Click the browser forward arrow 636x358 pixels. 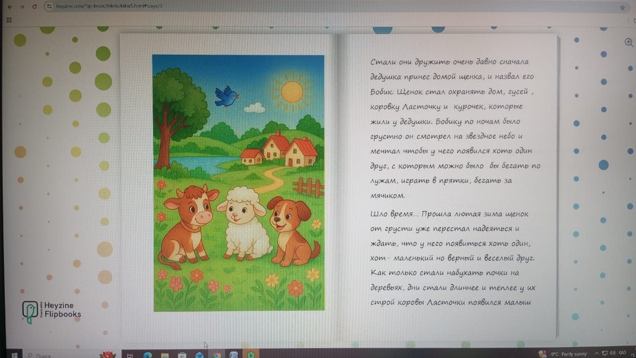(x=21, y=6)
